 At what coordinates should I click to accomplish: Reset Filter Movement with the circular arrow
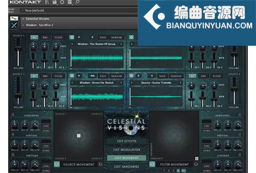(x=196, y=164)
